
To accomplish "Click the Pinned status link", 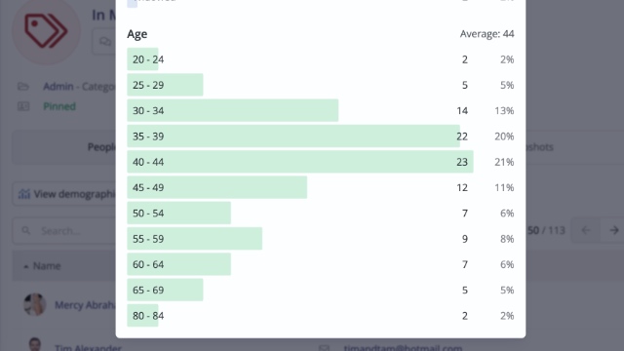I will pyautogui.click(x=59, y=106).
